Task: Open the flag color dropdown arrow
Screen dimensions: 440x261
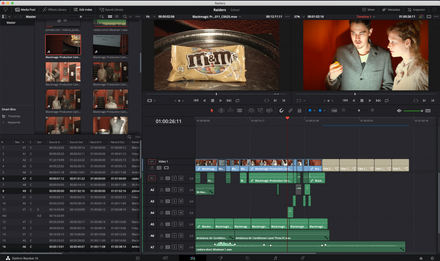Action: point(314,111)
